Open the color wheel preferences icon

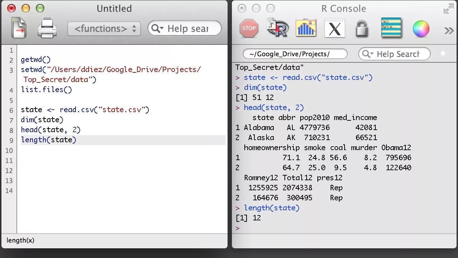point(421,29)
